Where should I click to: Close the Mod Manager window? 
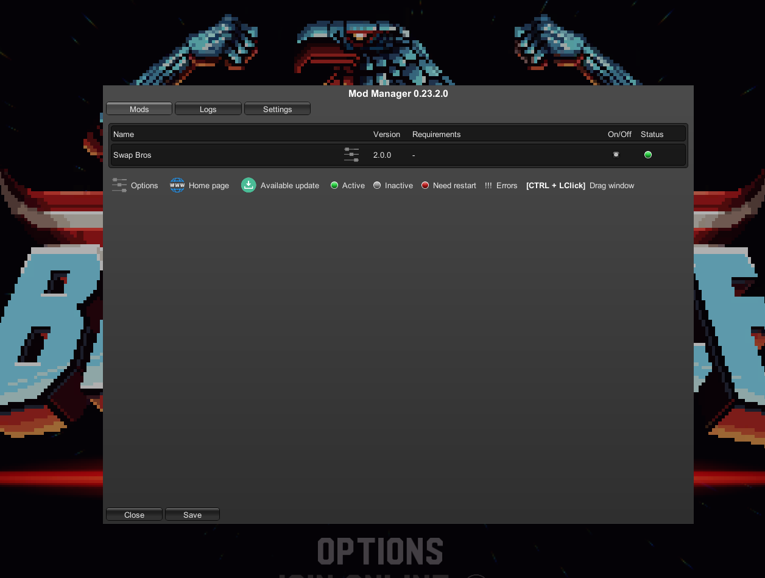[x=134, y=515]
